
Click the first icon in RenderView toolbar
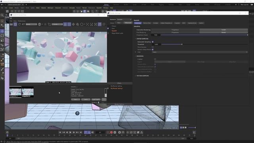pyautogui.click(x=11, y=24)
